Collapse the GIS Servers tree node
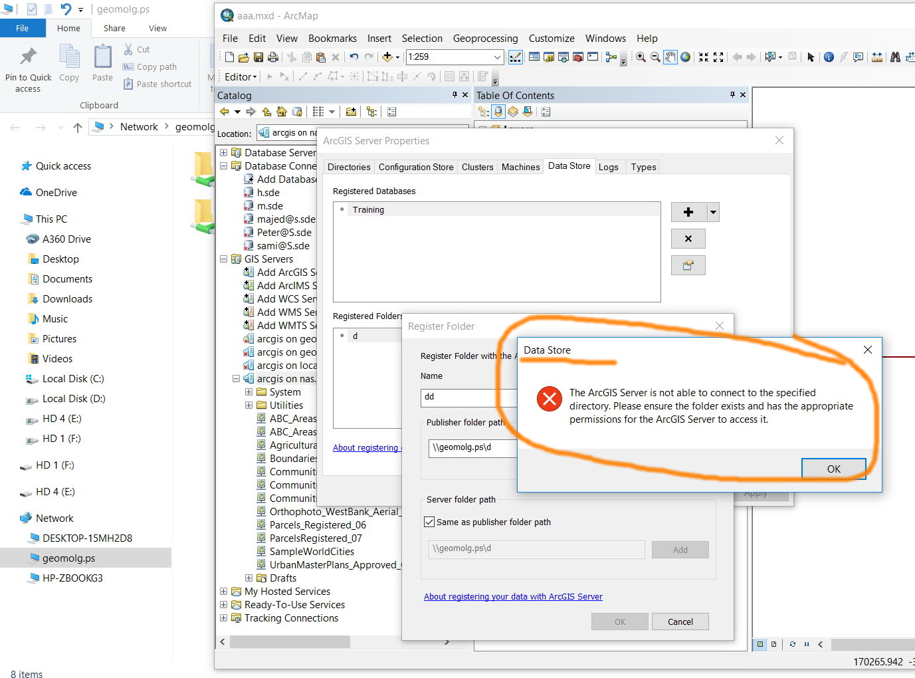The image size is (915, 678). point(224,259)
